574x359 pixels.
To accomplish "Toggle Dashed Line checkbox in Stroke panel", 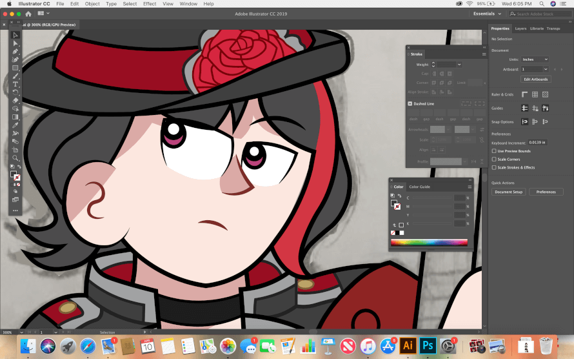I will tap(410, 104).
